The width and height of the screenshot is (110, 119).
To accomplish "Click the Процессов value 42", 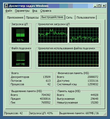I will (49, 84).
